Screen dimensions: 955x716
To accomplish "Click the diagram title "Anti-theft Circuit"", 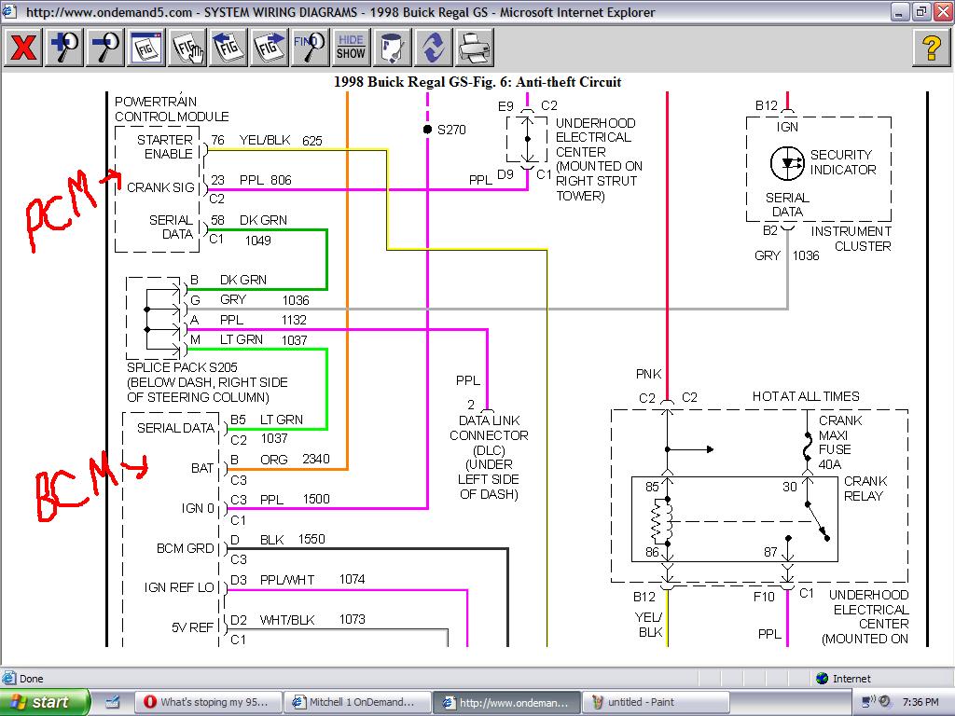I will pyautogui.click(x=570, y=82).
